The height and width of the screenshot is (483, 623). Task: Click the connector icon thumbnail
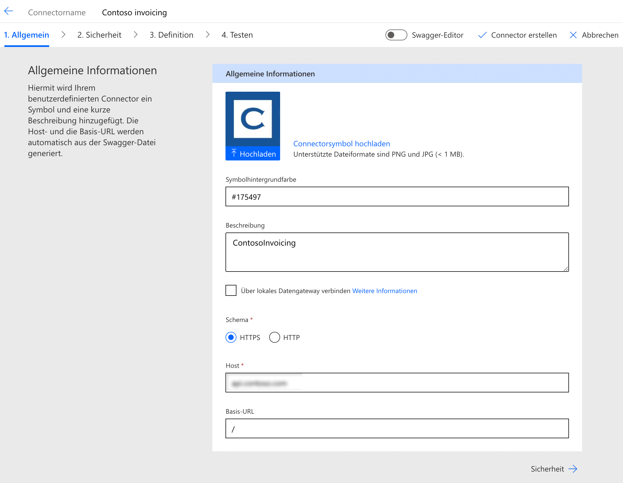[253, 119]
